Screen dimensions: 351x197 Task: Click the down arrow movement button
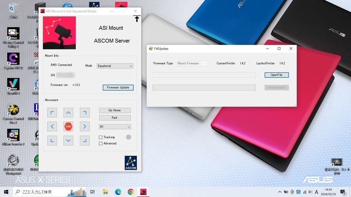point(68,141)
